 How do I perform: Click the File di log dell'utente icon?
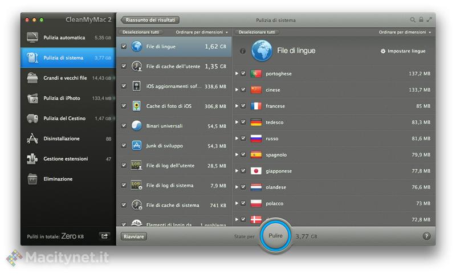[136, 165]
